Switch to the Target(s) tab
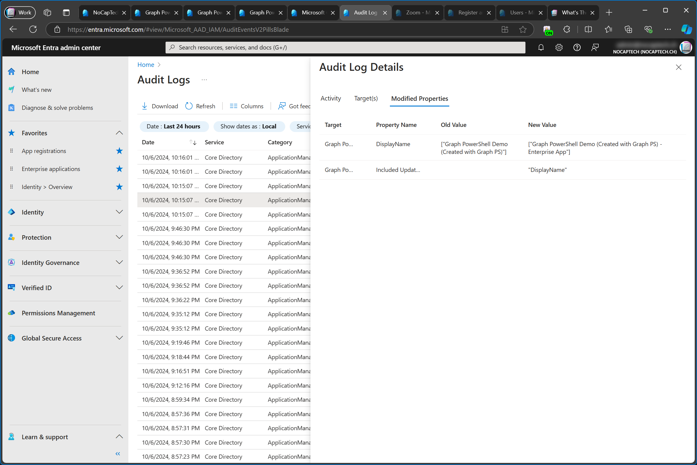 (x=366, y=98)
